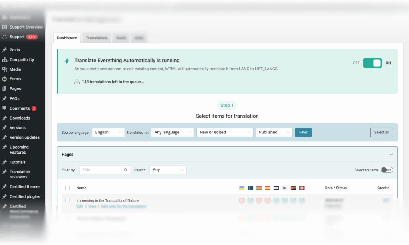Click the Filter button
Screen dimensions: 409x245
(303, 132)
